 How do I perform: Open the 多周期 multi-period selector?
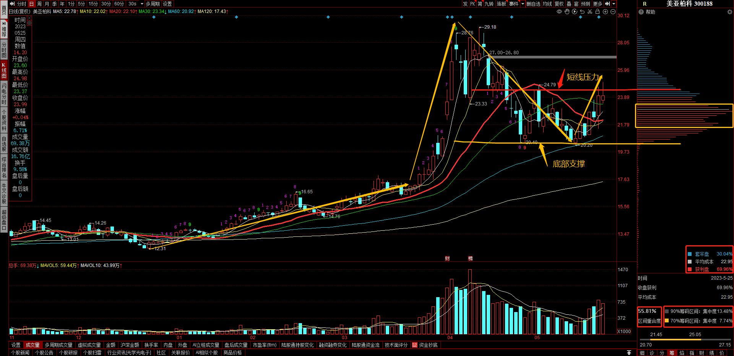[x=153, y=4]
